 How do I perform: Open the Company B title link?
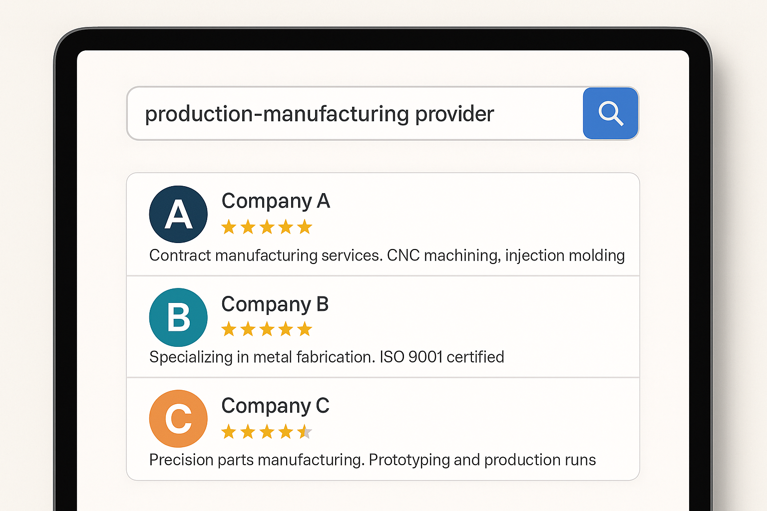point(275,304)
